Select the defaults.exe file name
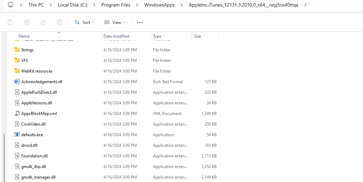The image size is (363, 182). point(32,135)
